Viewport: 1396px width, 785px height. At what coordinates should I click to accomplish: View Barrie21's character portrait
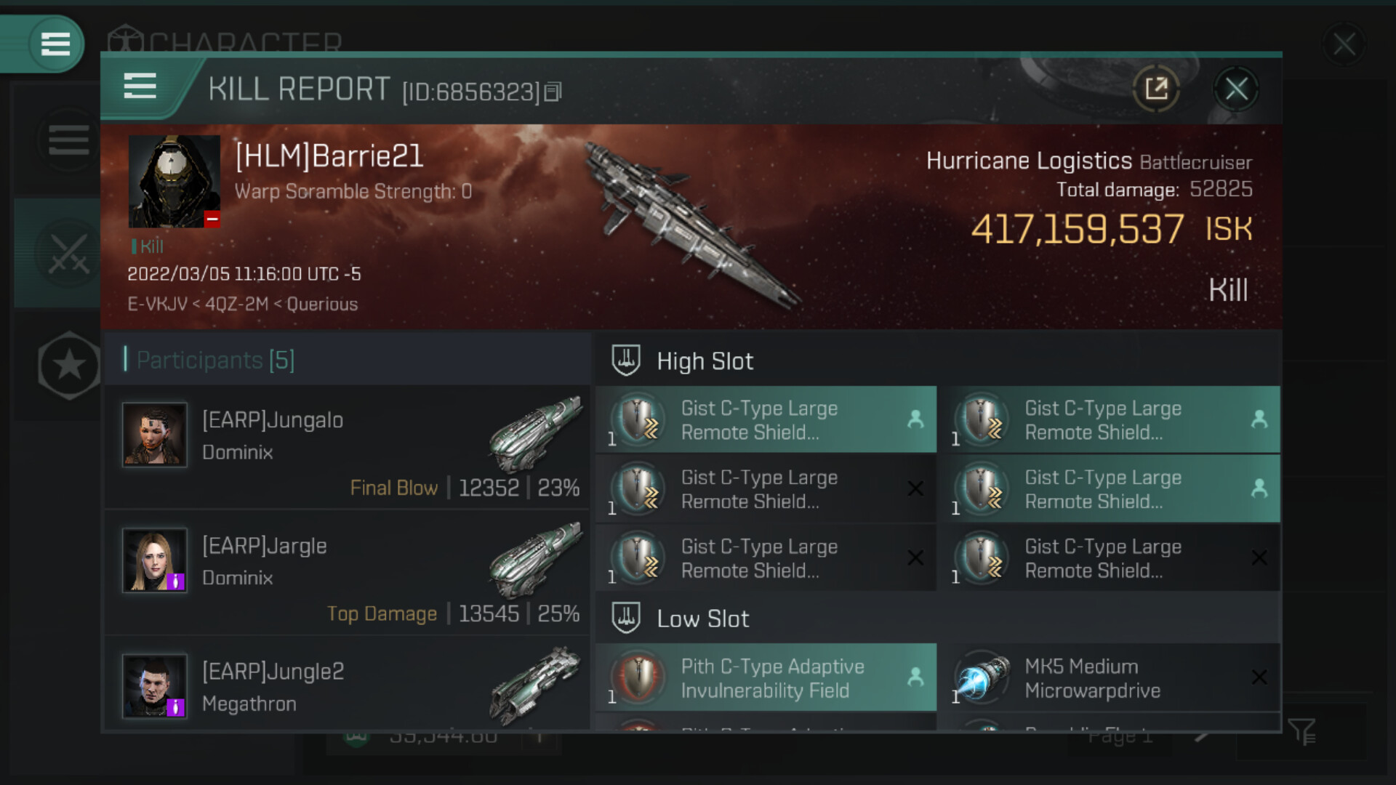point(174,181)
